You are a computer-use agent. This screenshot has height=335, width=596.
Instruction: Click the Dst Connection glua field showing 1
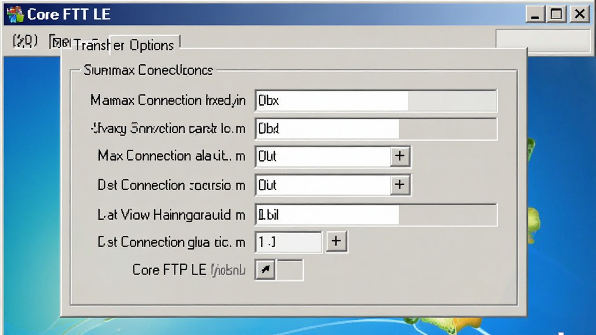(x=289, y=242)
